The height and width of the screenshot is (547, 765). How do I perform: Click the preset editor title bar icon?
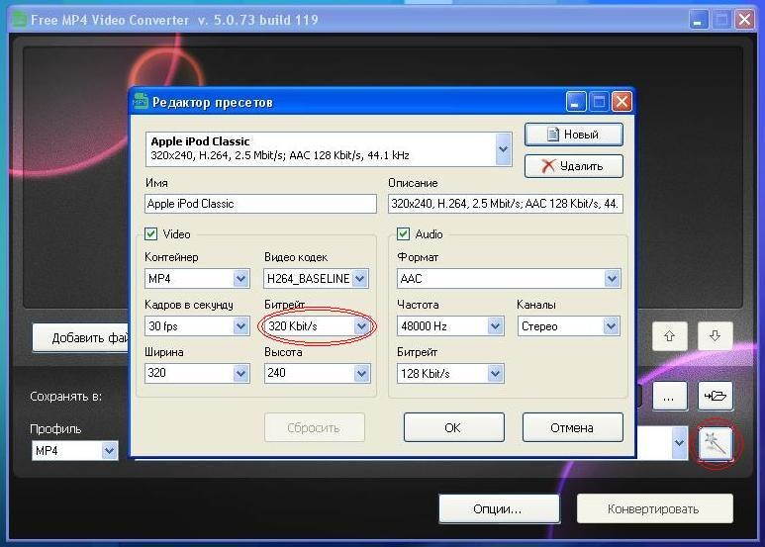(x=140, y=102)
